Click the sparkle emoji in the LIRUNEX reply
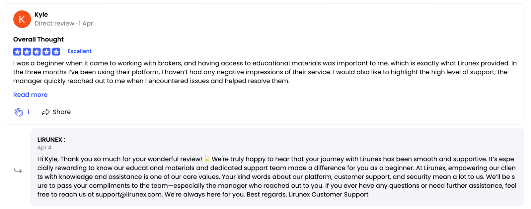531x209 pixels. [207, 159]
